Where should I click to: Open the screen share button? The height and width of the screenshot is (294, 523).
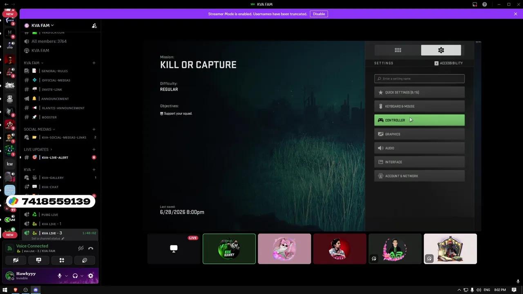coord(39,260)
